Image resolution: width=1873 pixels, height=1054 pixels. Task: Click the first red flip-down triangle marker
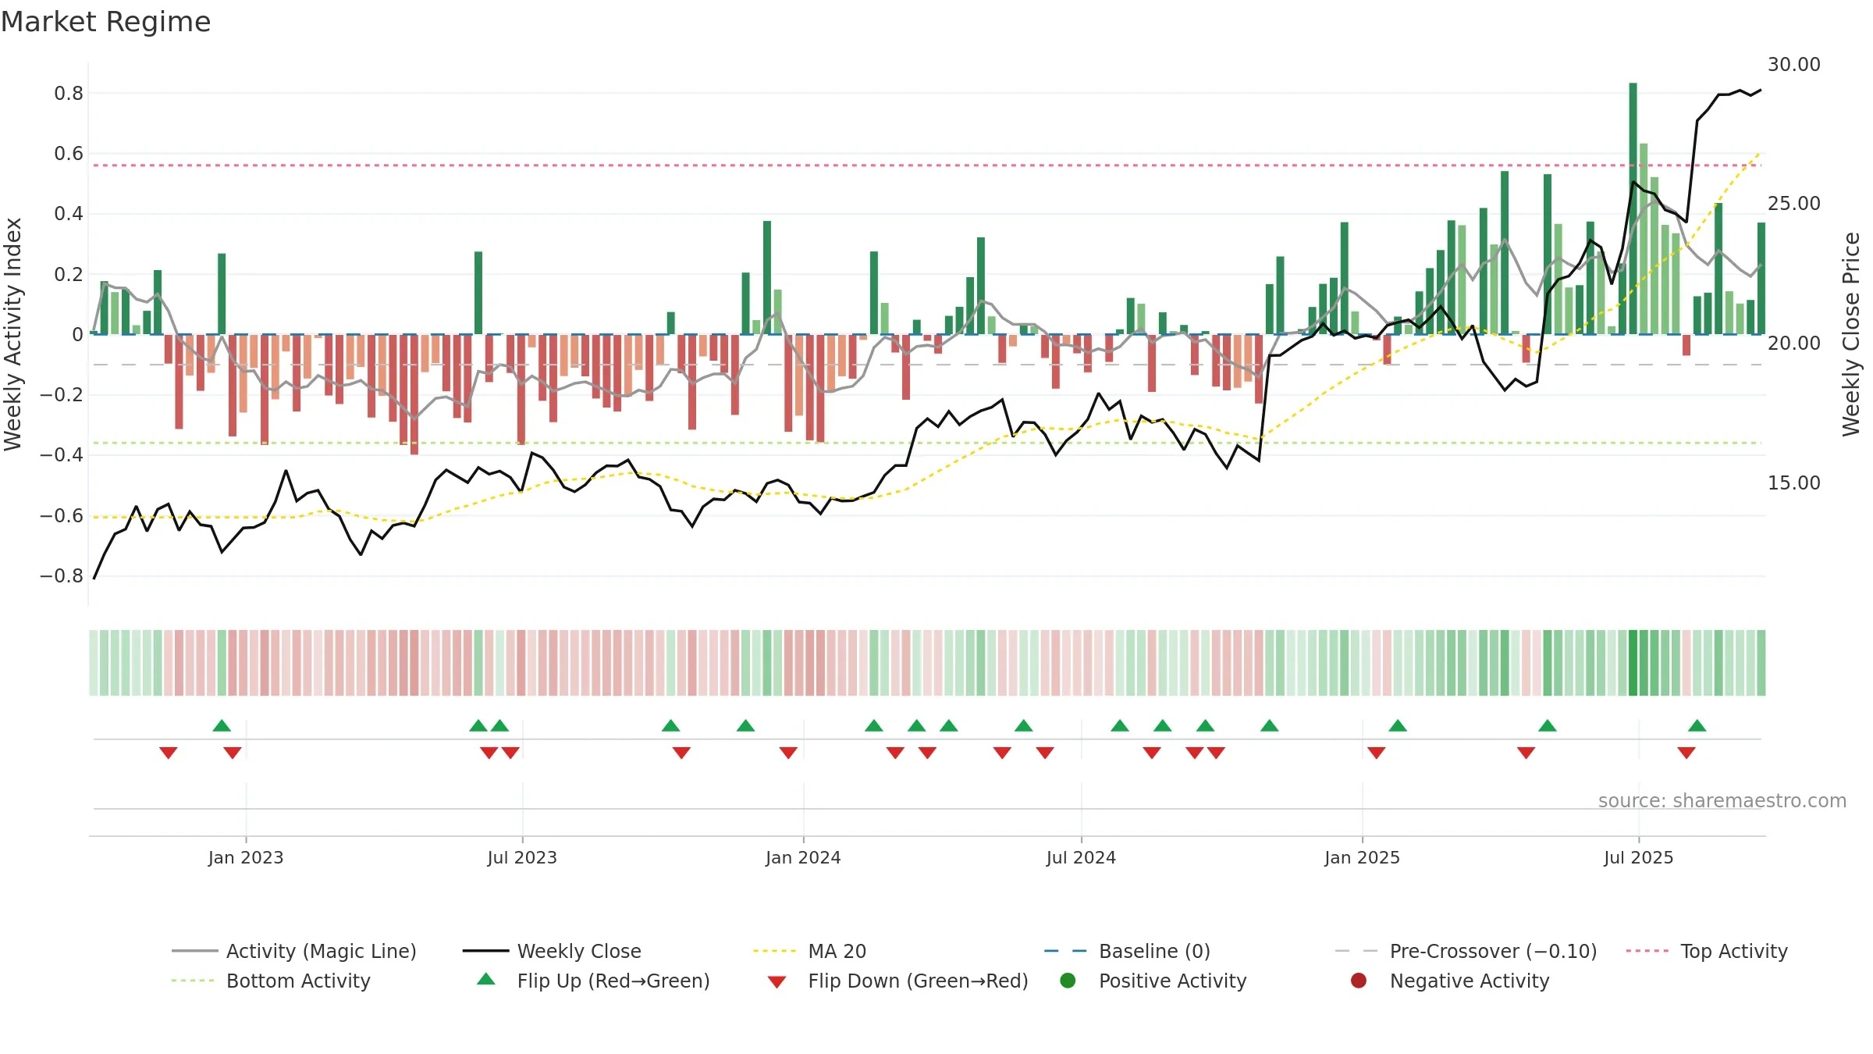point(169,753)
